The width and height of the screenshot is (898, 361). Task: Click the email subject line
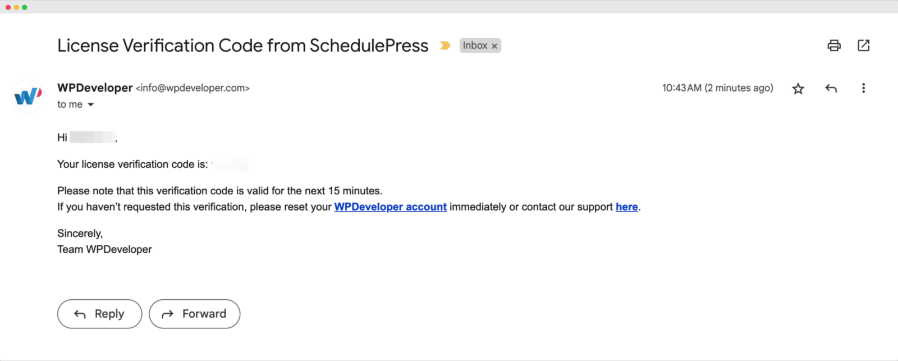tap(242, 45)
